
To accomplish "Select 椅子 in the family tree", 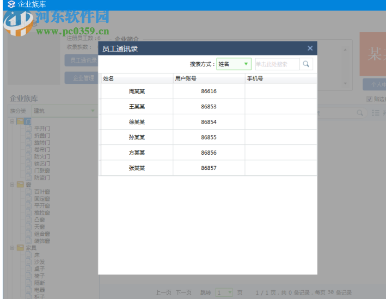I will pyautogui.click(x=39, y=276).
